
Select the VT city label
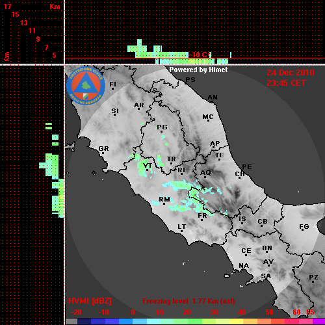pyautogui.click(x=148, y=166)
